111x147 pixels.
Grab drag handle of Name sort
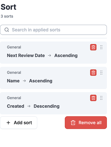(101, 73)
